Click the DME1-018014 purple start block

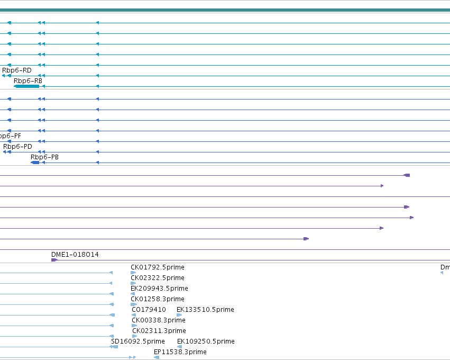54,260
